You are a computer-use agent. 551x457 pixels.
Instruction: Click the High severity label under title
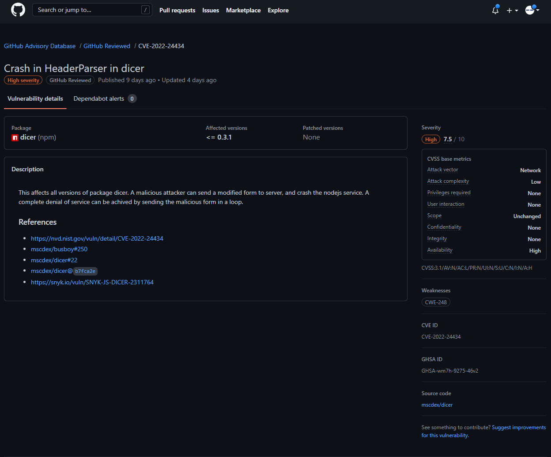point(23,80)
